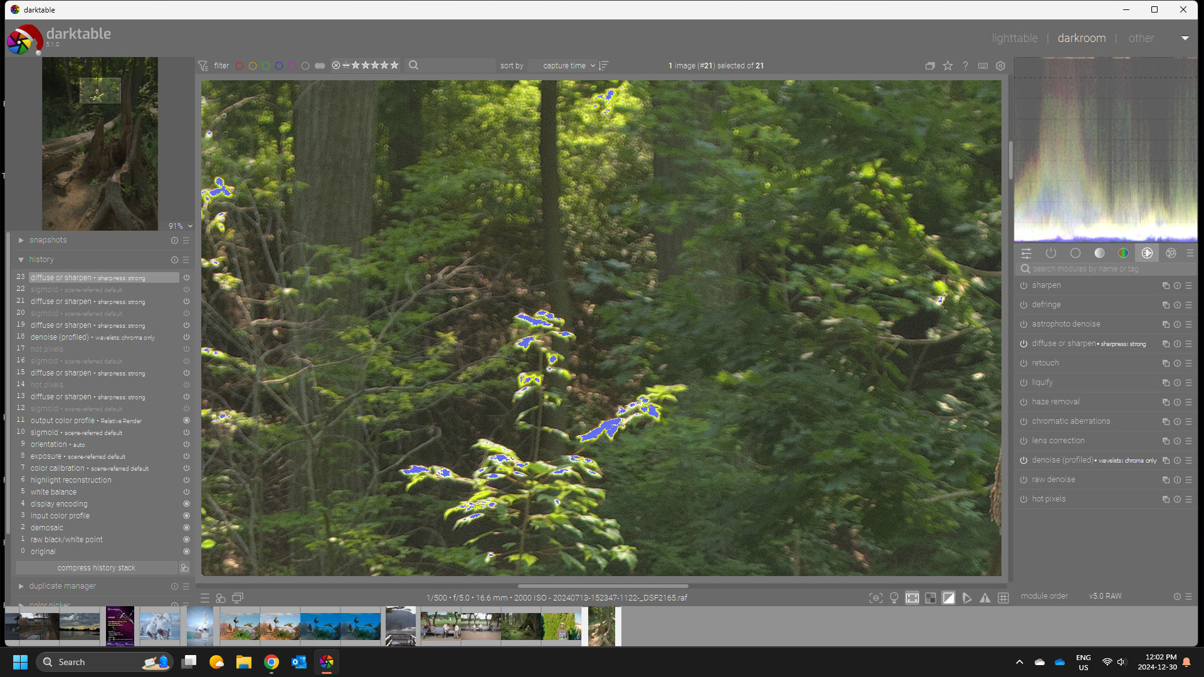Viewport: 1204px width, 677px height.
Task: Show the base modules group
Action: click(x=1075, y=253)
